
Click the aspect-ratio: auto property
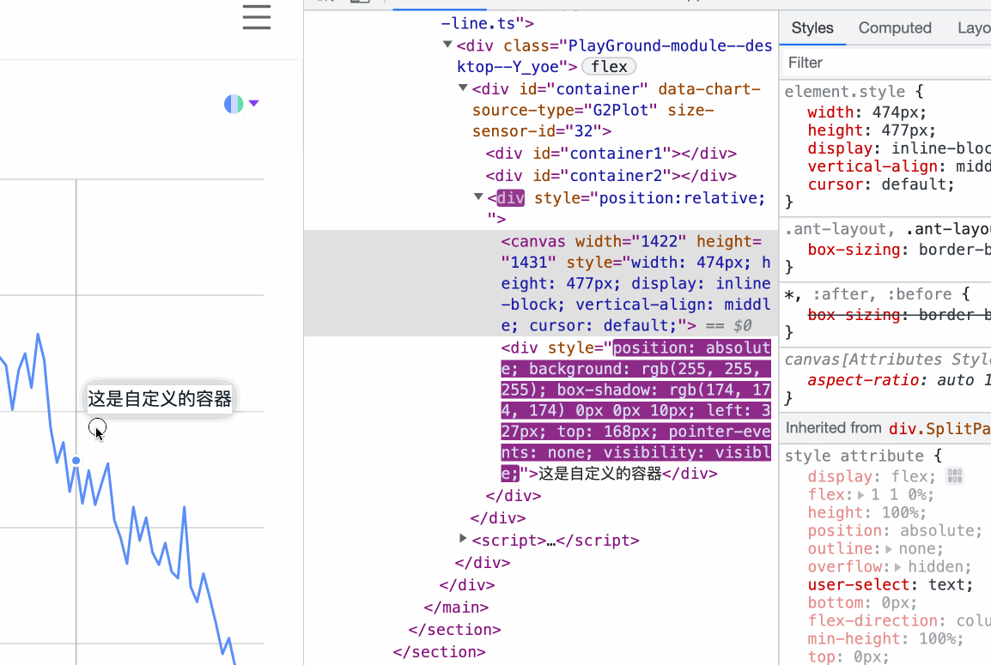coord(898,380)
